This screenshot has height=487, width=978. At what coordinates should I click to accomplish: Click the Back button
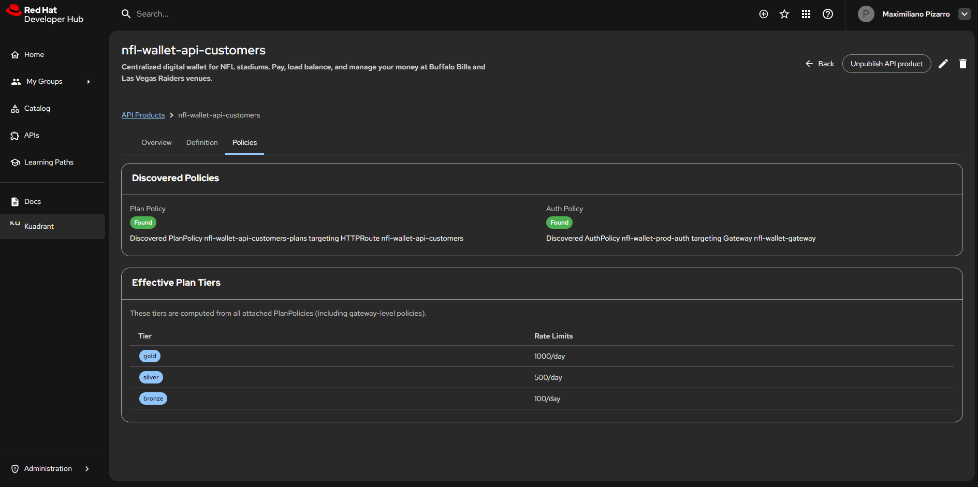tap(820, 64)
